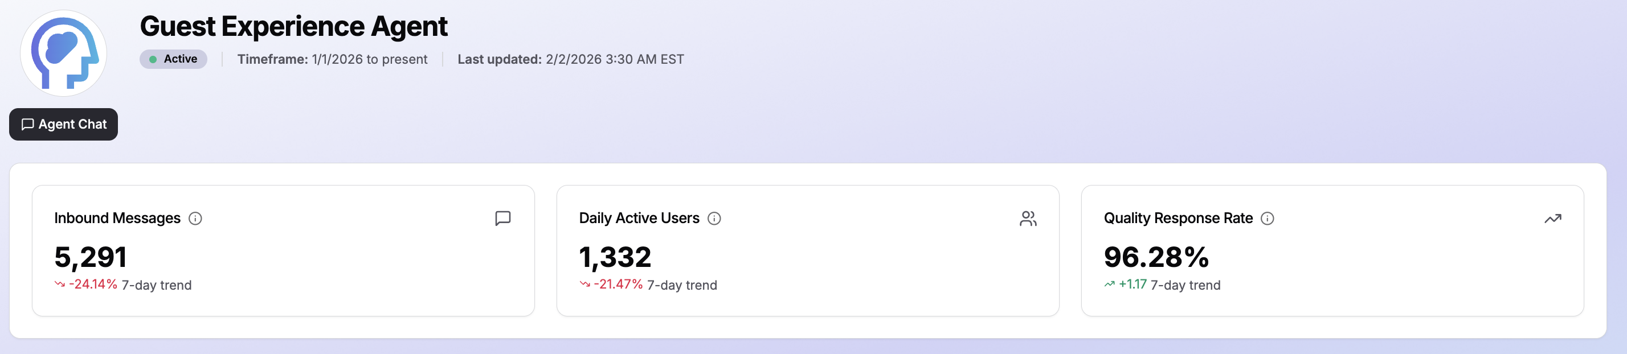This screenshot has height=354, width=1627.
Task: Show info tooltip for Inbound Messages
Action: (x=196, y=219)
